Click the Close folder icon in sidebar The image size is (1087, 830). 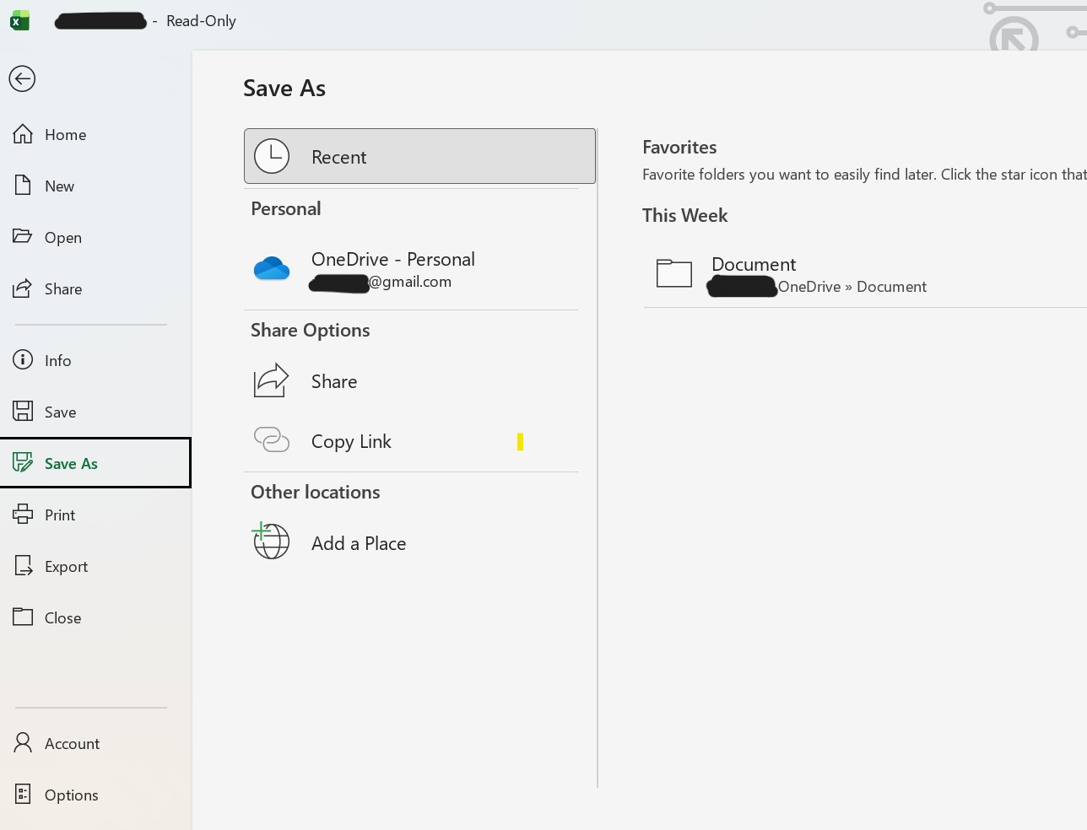(x=23, y=617)
